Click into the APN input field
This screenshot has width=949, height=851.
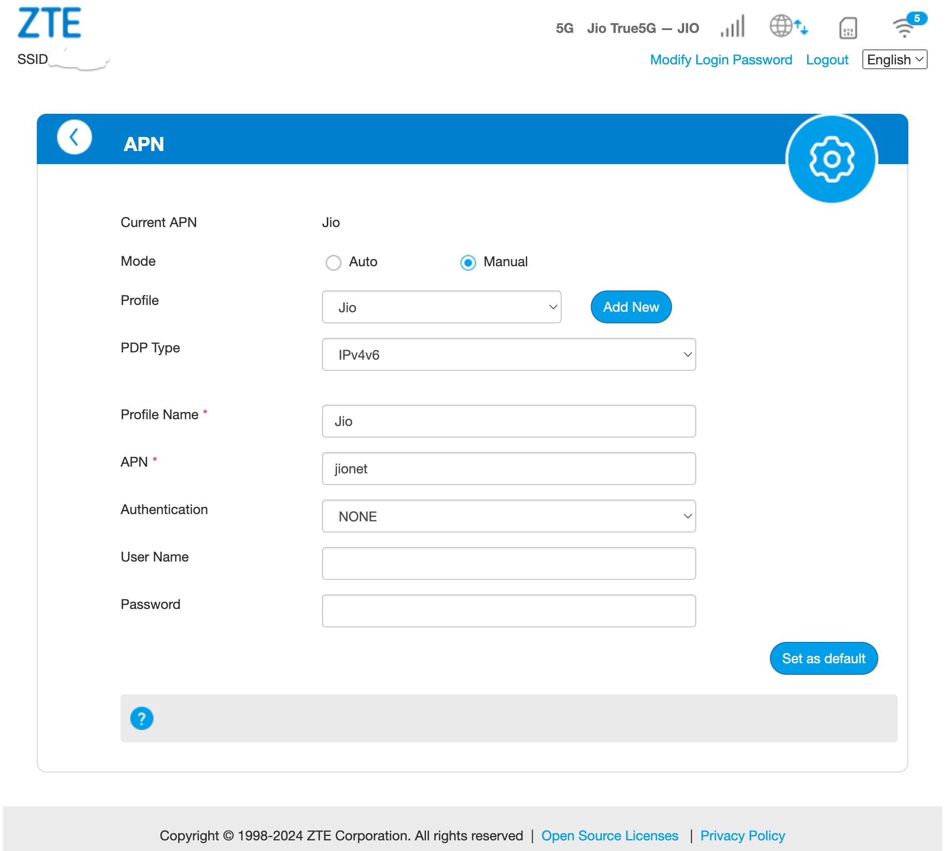(x=508, y=469)
